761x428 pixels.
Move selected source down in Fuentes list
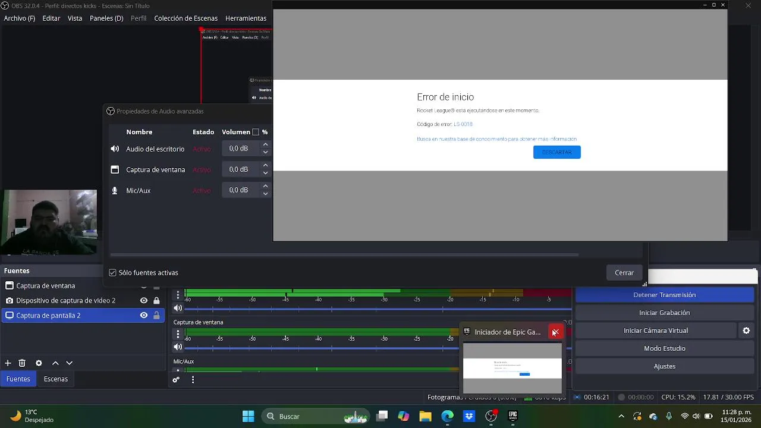click(70, 363)
